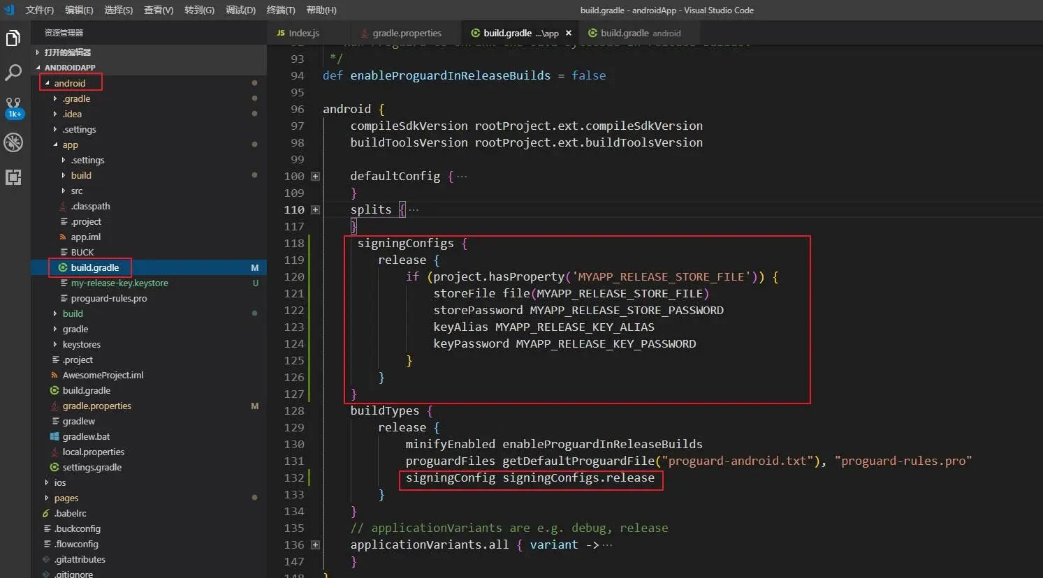Click the git icon beside .gitattributes
Viewport: 1043px width, 578px height.
tap(46, 559)
